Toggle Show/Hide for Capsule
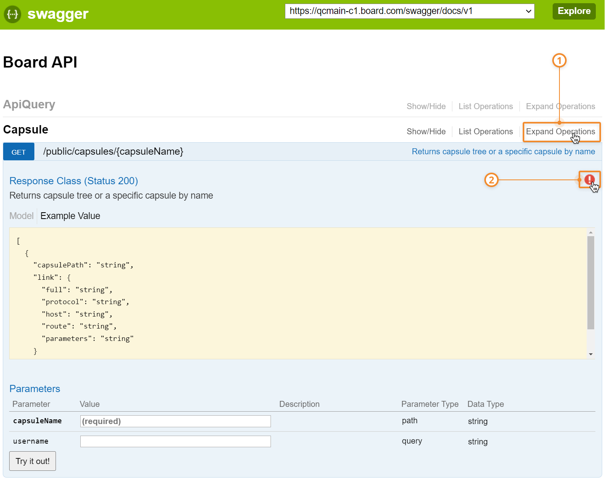This screenshot has height=480, width=605. pyautogui.click(x=426, y=131)
